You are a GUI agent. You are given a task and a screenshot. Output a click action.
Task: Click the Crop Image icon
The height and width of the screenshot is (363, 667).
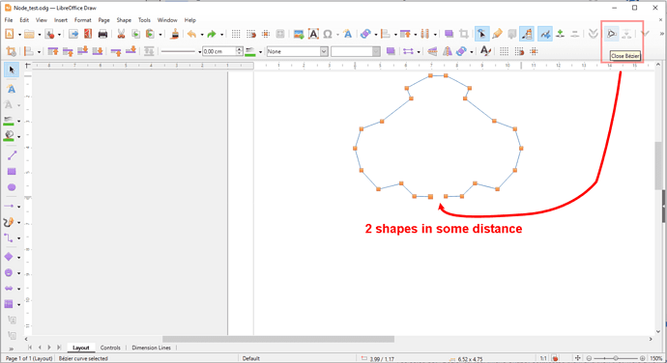coord(464,34)
